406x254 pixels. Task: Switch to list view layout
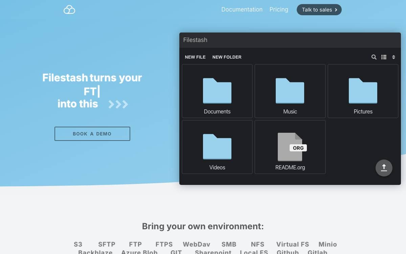(384, 57)
